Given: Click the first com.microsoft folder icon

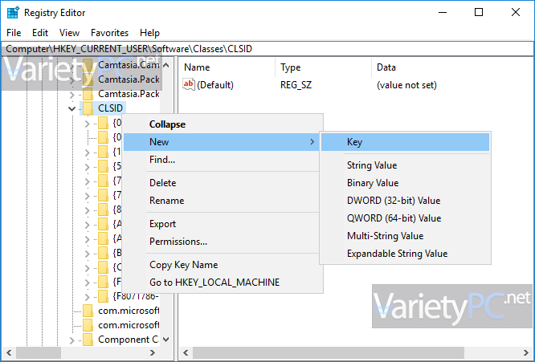Looking at the screenshot, I should [x=88, y=311].
